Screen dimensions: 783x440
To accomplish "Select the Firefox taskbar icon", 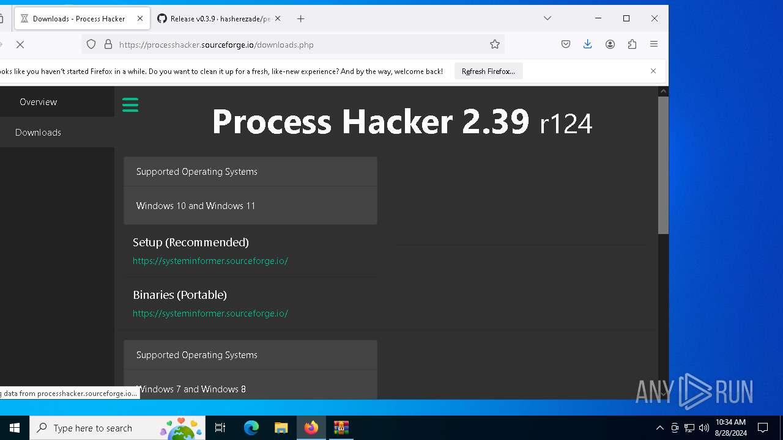I will click(x=311, y=428).
